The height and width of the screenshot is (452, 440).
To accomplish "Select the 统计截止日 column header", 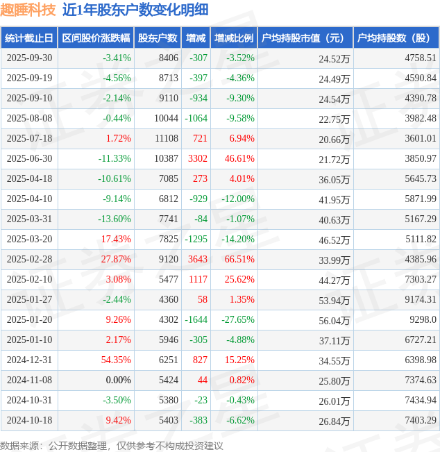I will click(28, 38).
